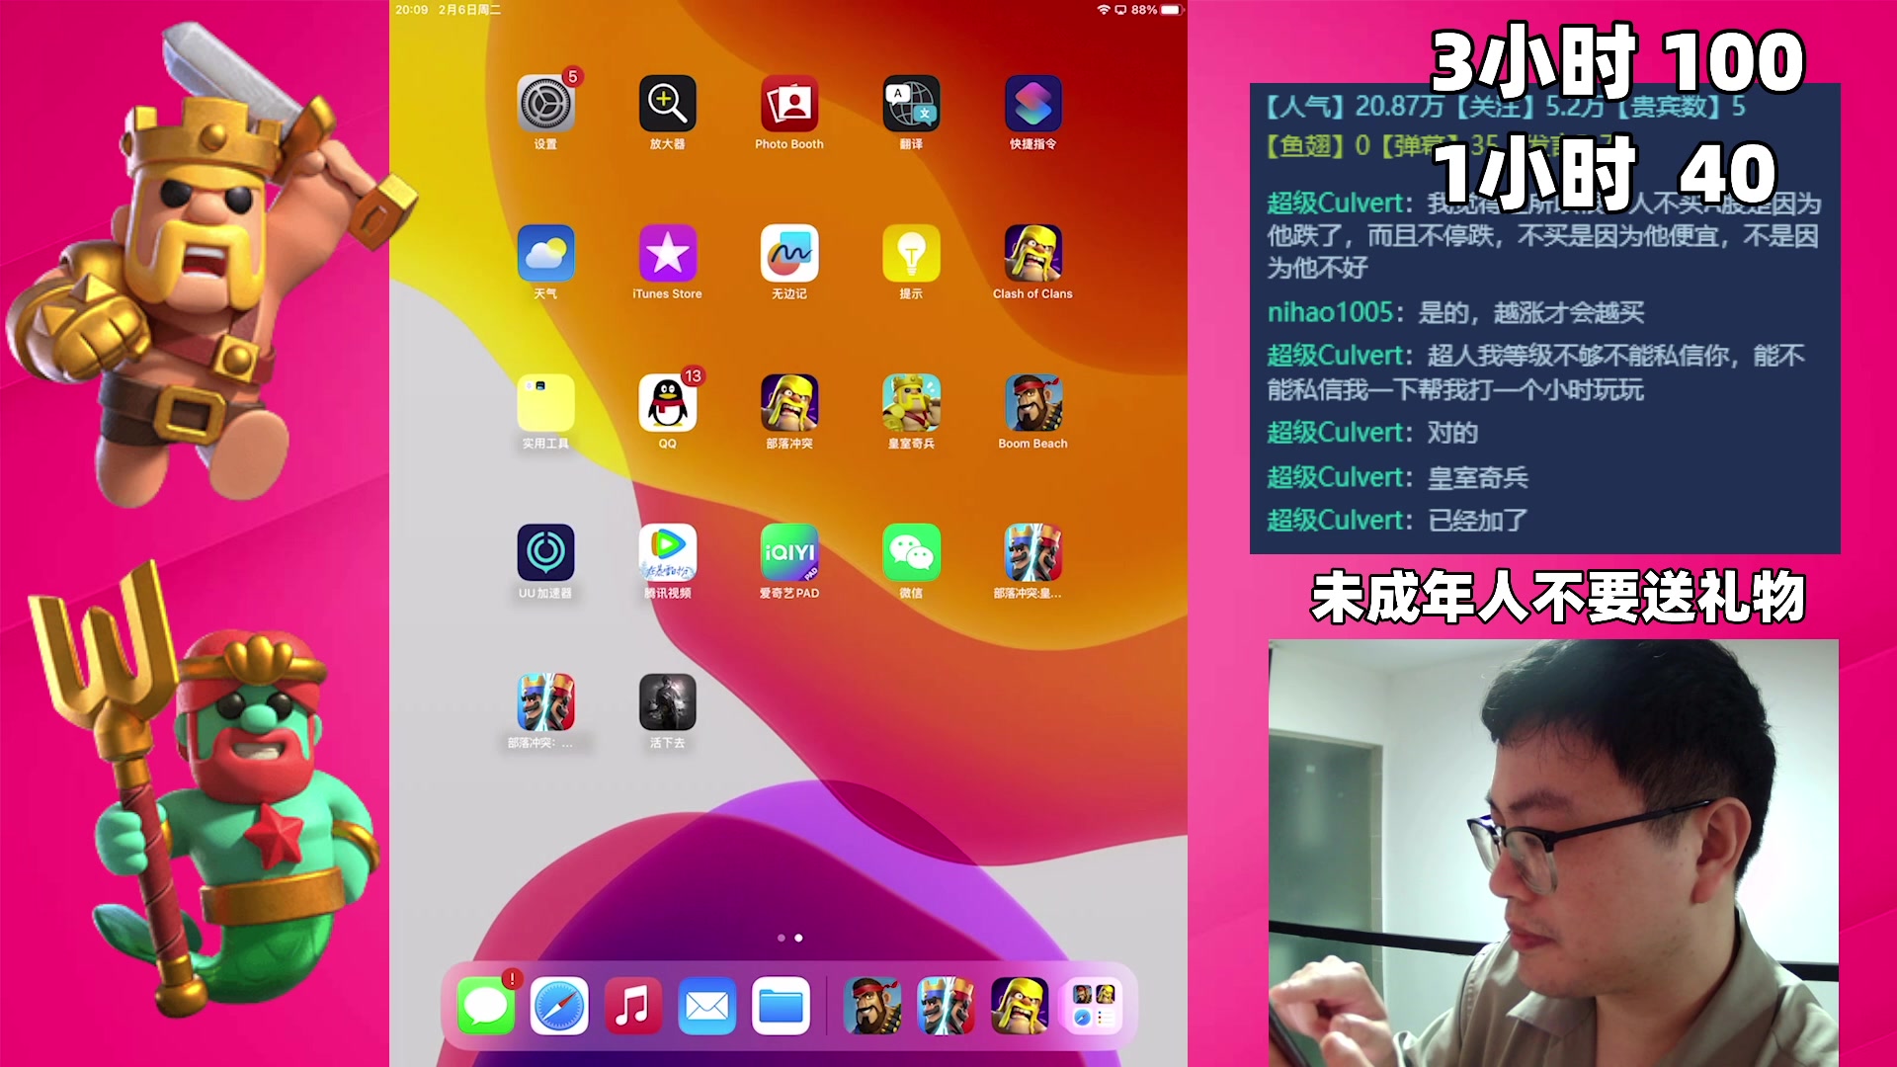1897x1067 pixels.
Task: Tap the battery indicator showing 88%
Action: pyautogui.click(x=1156, y=10)
